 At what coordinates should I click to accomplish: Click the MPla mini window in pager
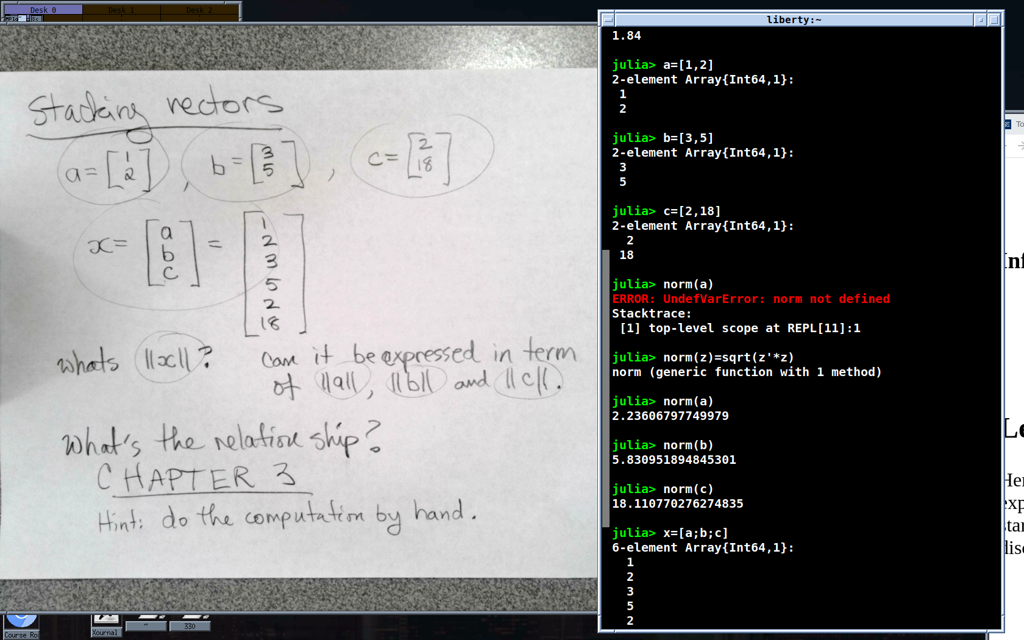point(12,19)
